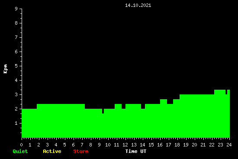Click the 18 hour label on time axis

click(x=177, y=145)
